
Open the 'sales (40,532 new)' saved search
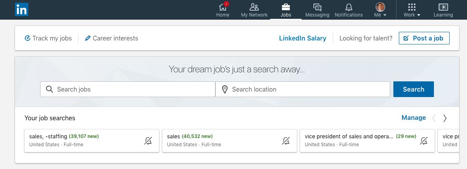tap(229, 140)
